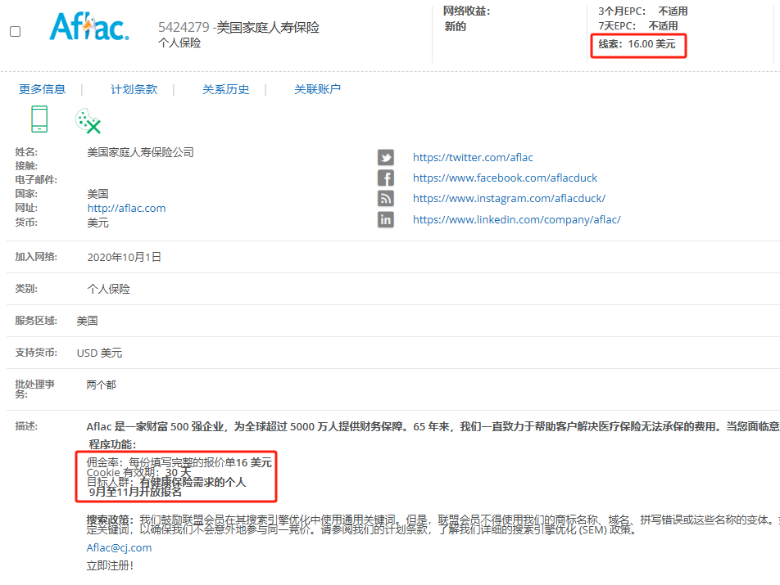This screenshot has height=585, width=780.
Task: Select the 关联账户 tab
Action: (317, 89)
